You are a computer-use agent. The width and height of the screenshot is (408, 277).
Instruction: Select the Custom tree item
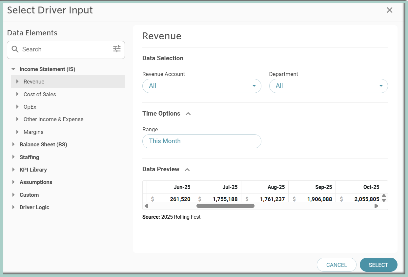[x=29, y=195]
